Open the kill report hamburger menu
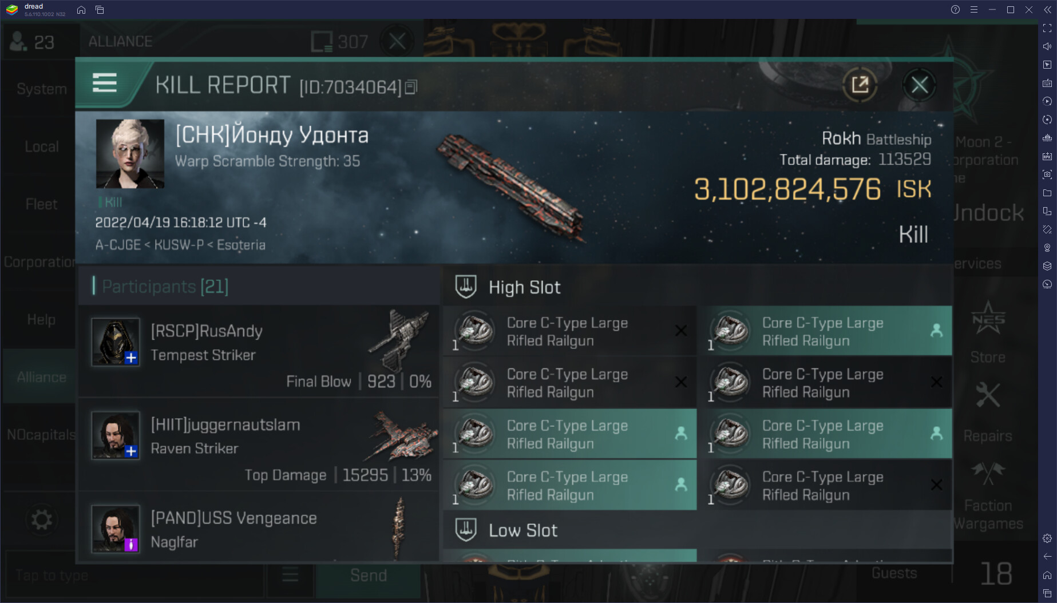 click(x=105, y=84)
